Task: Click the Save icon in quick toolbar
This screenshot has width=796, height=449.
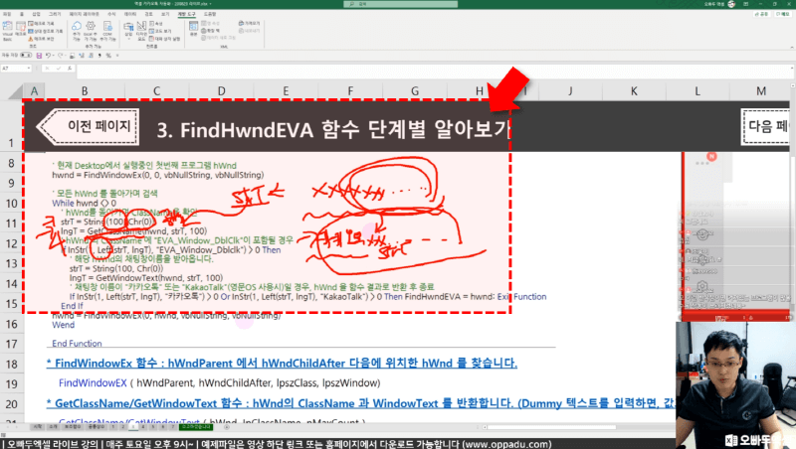Action: (39, 56)
